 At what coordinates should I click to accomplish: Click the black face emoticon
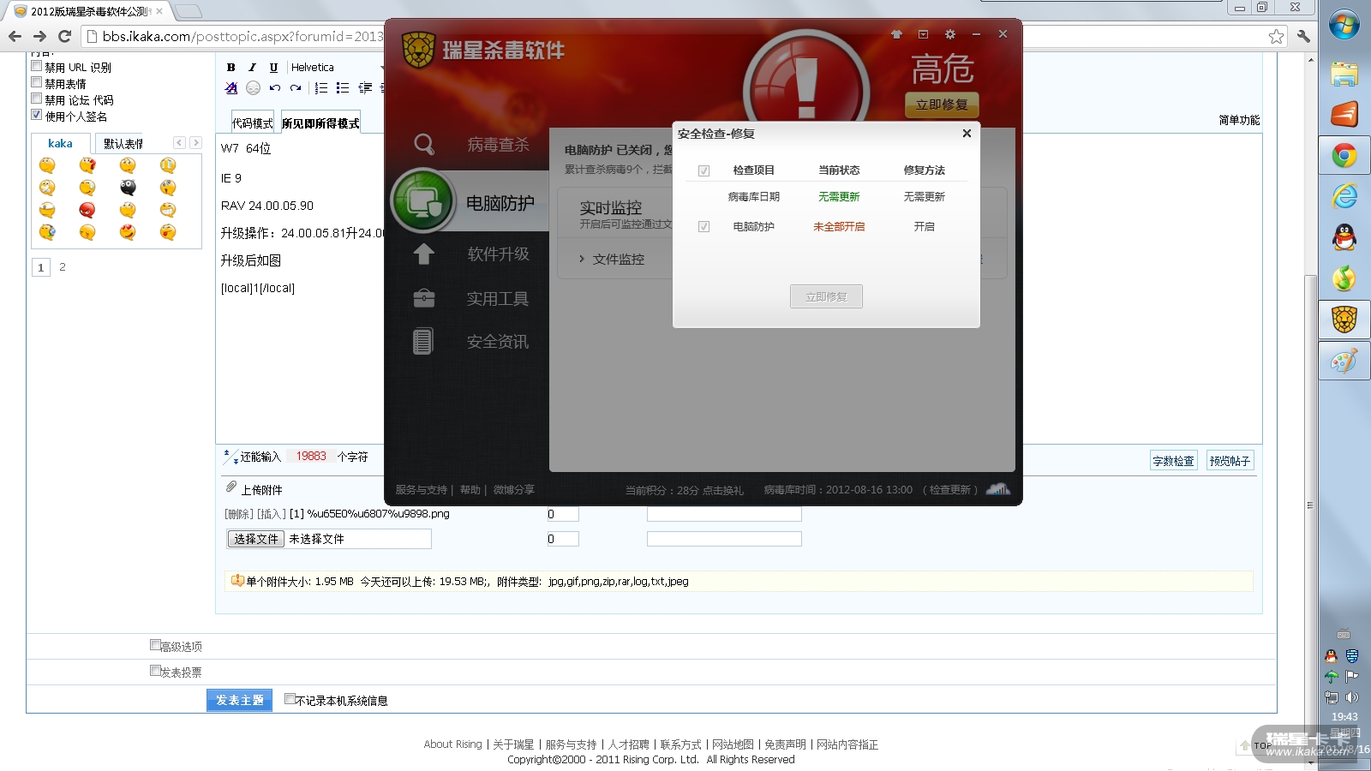(x=128, y=188)
